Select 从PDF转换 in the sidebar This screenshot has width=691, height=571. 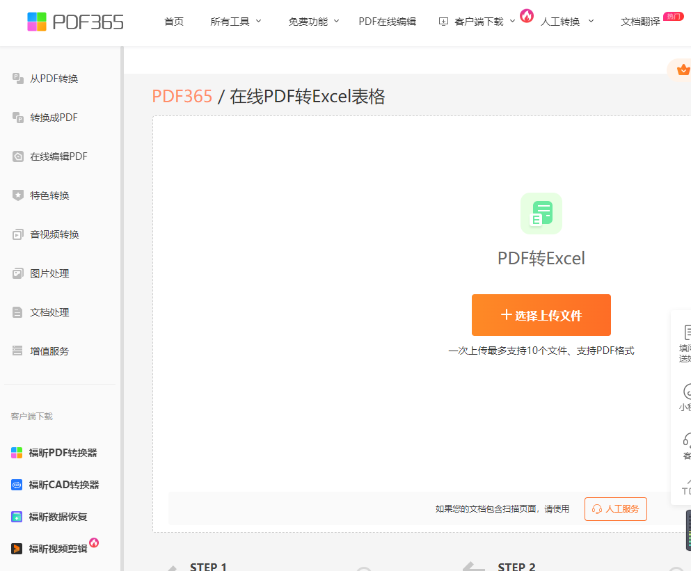coord(54,79)
